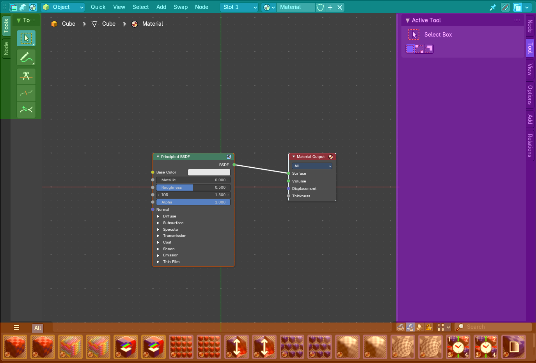Click the geometry nodes tree type icon
Viewport: 536px width, 363px height.
(x=23, y=7)
